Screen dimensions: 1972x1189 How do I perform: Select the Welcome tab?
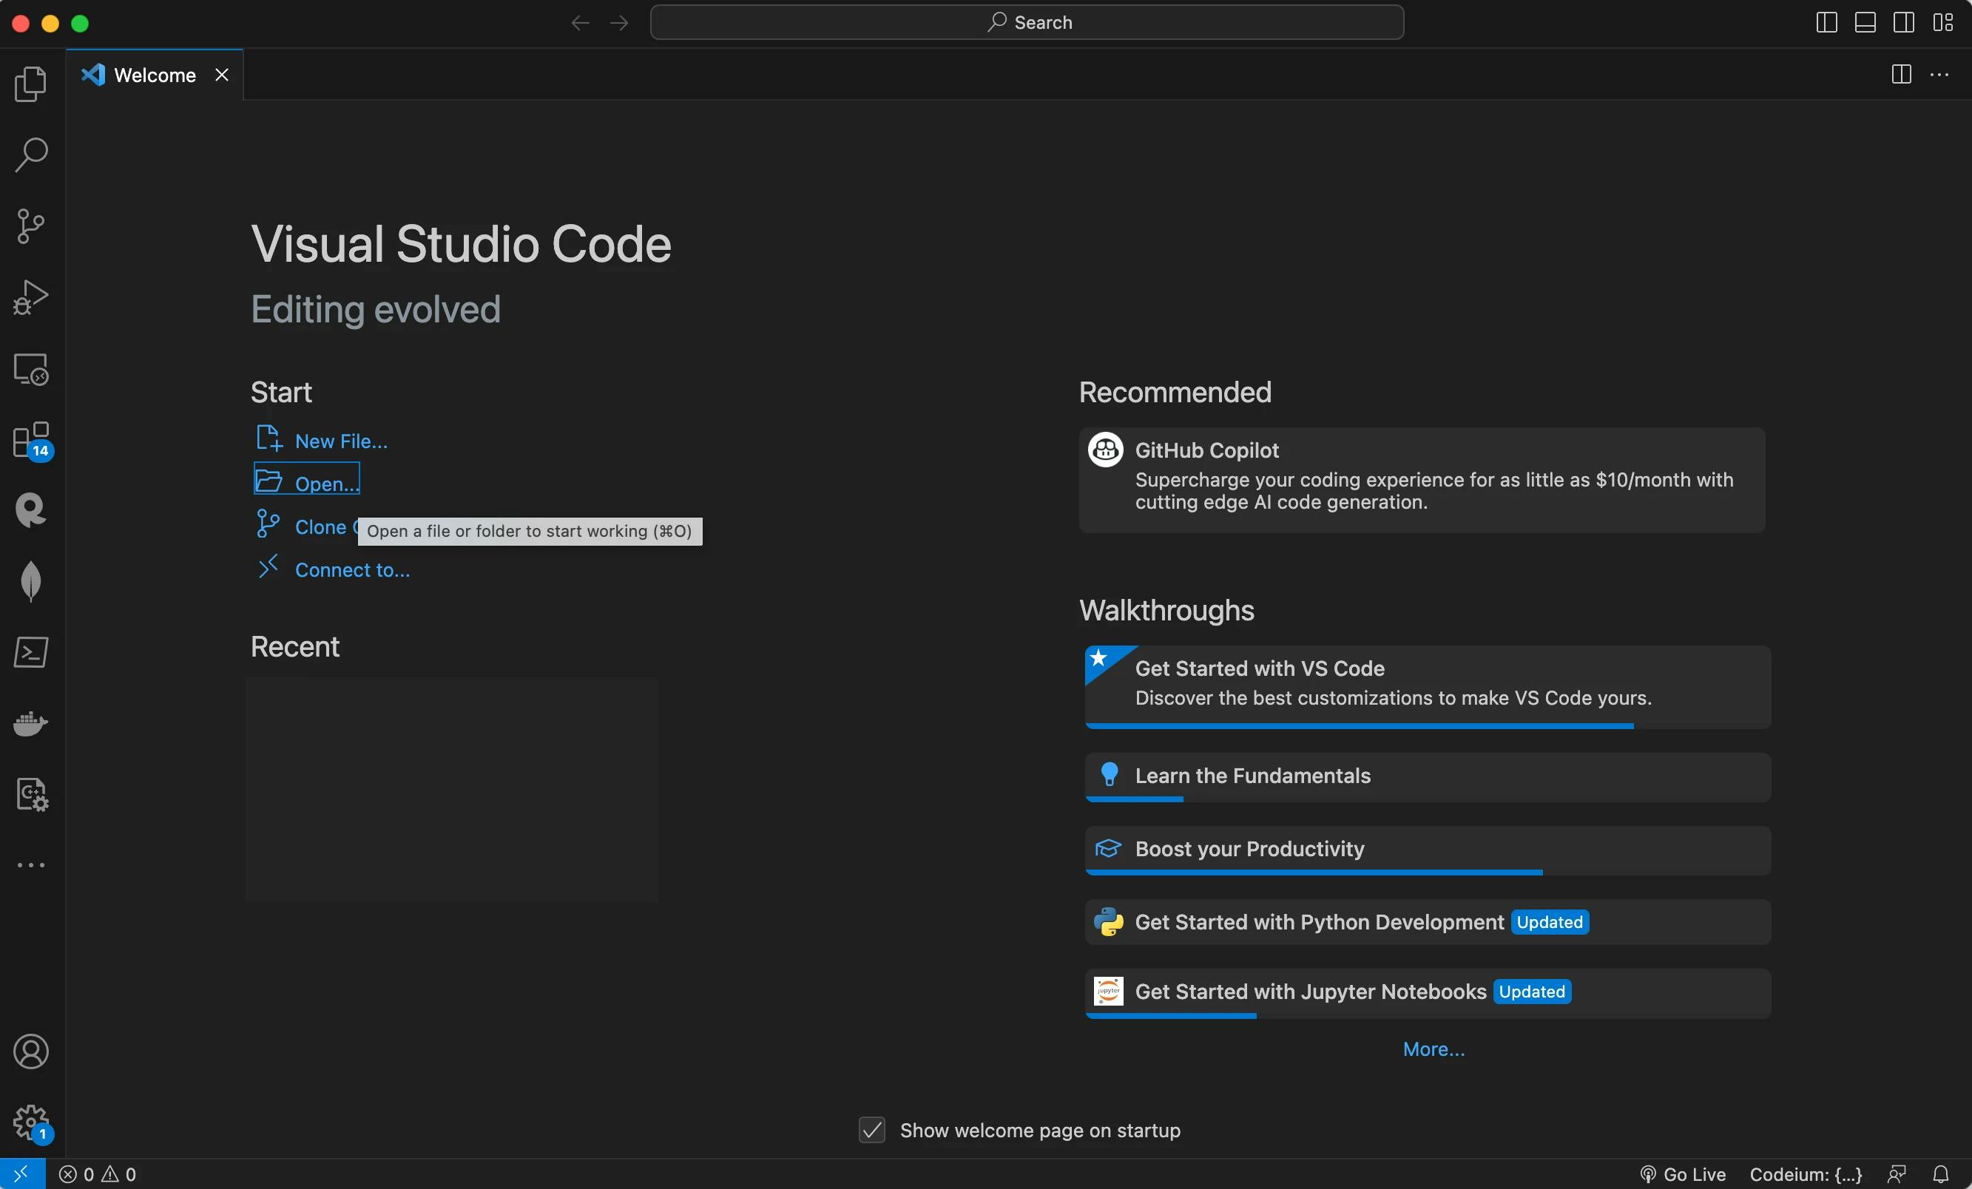(x=155, y=75)
